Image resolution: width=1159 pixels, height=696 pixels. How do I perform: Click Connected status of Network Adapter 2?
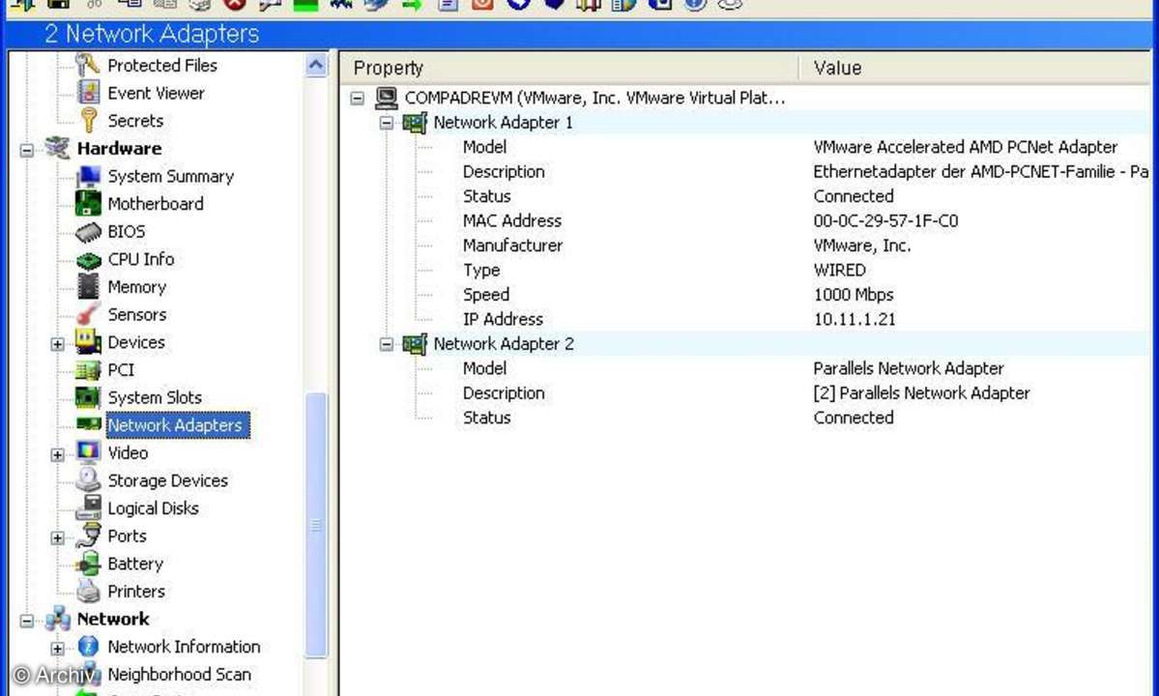854,418
